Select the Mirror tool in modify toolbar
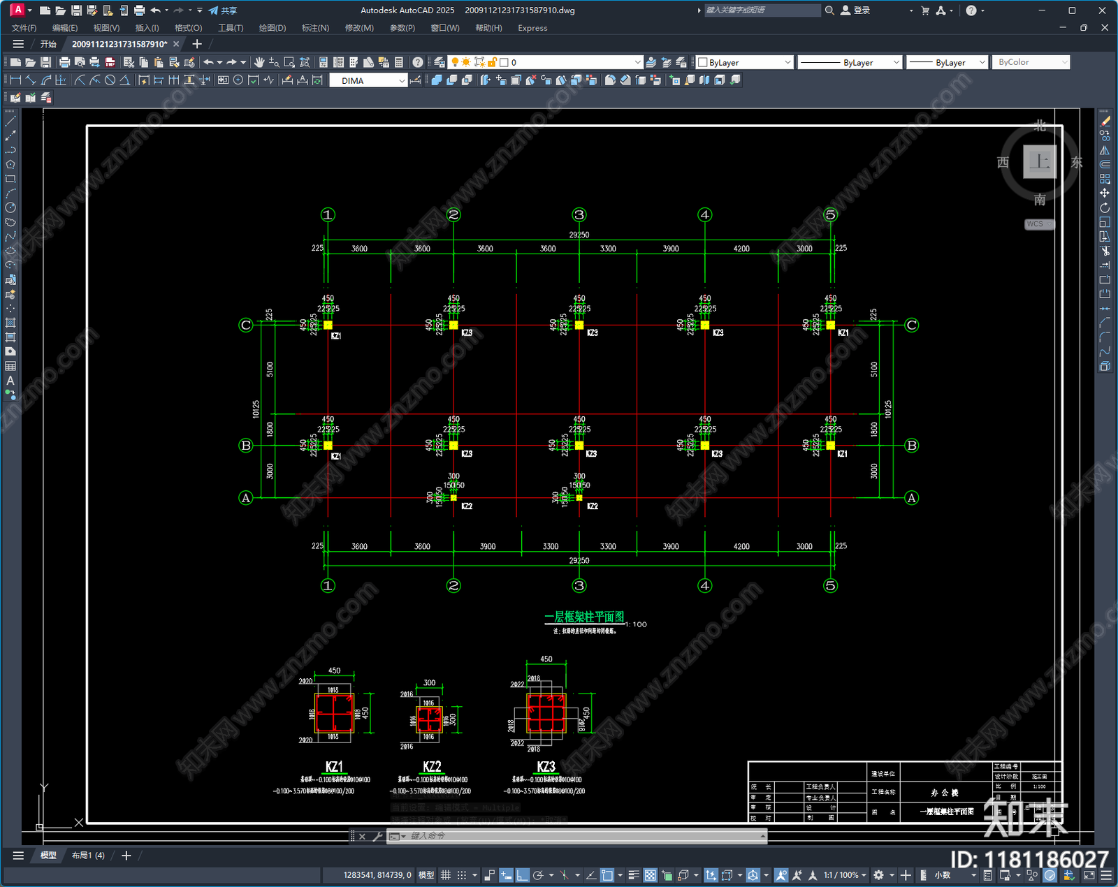 [1105, 150]
